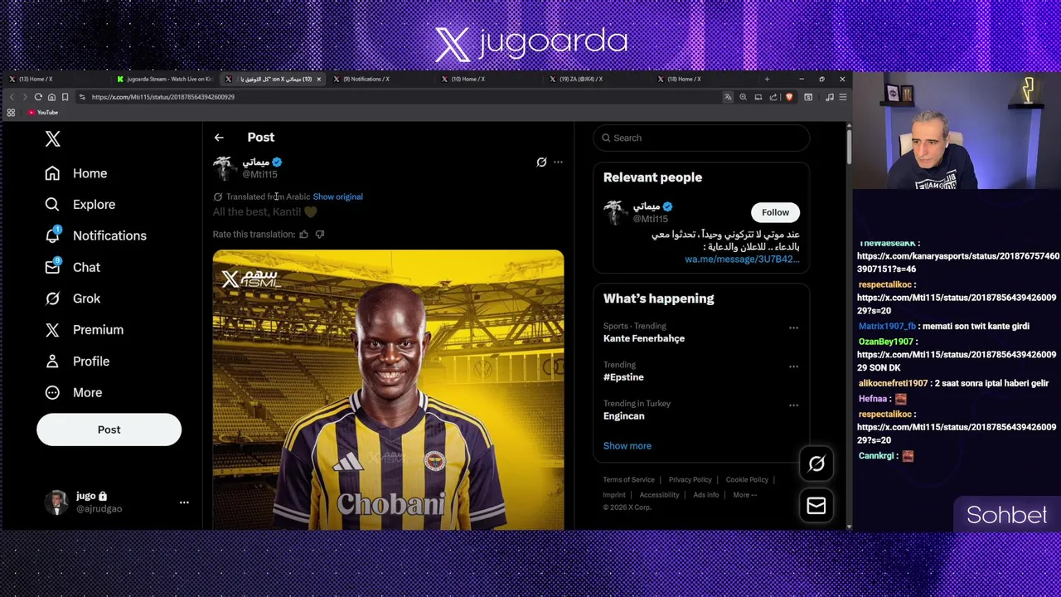
Task: Open the Kante Fenerbahçe post image
Action: (388, 390)
